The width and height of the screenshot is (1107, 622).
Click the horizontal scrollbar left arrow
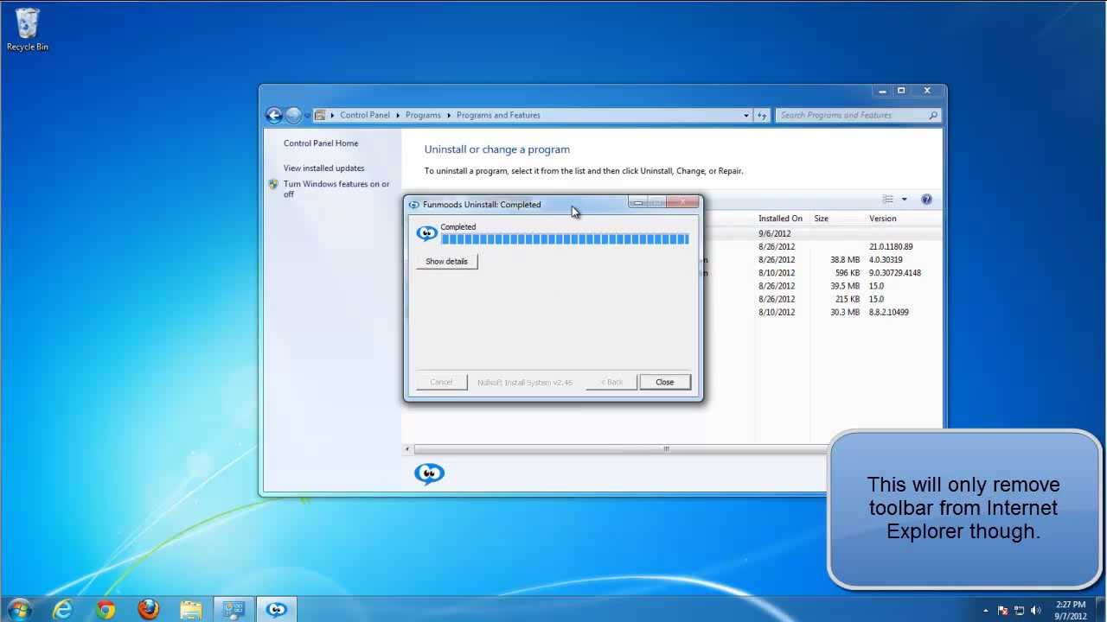[408, 449]
